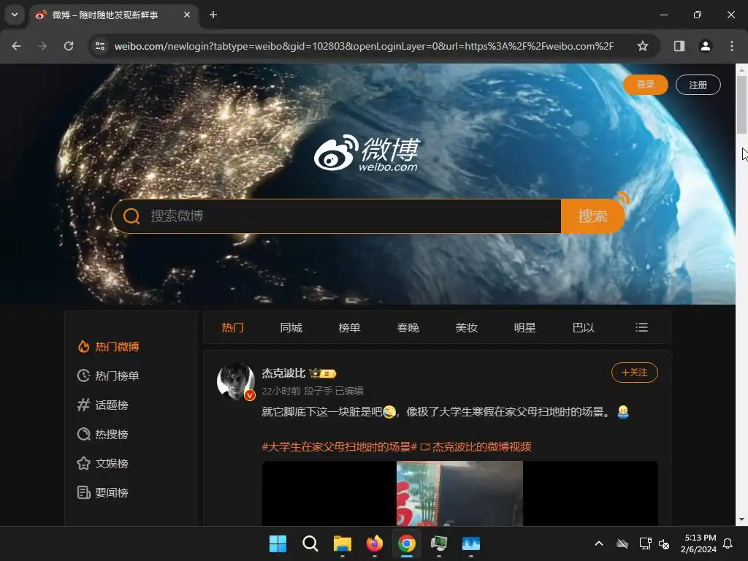
Task: Open File Explorer from the taskbar
Action: pos(343,543)
